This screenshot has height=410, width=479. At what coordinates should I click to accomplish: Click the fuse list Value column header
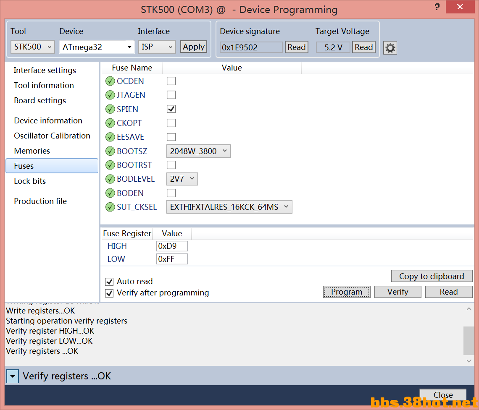click(232, 68)
